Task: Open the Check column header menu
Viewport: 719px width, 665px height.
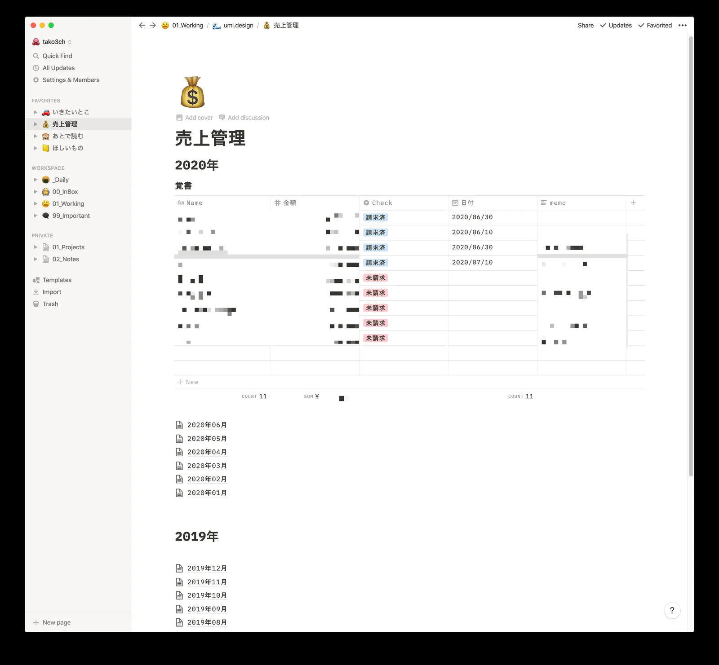Action: pos(382,203)
